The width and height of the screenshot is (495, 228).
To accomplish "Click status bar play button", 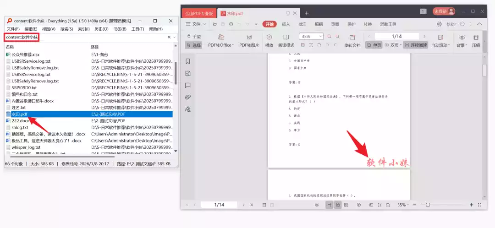I will pyautogui.click(x=358, y=205).
